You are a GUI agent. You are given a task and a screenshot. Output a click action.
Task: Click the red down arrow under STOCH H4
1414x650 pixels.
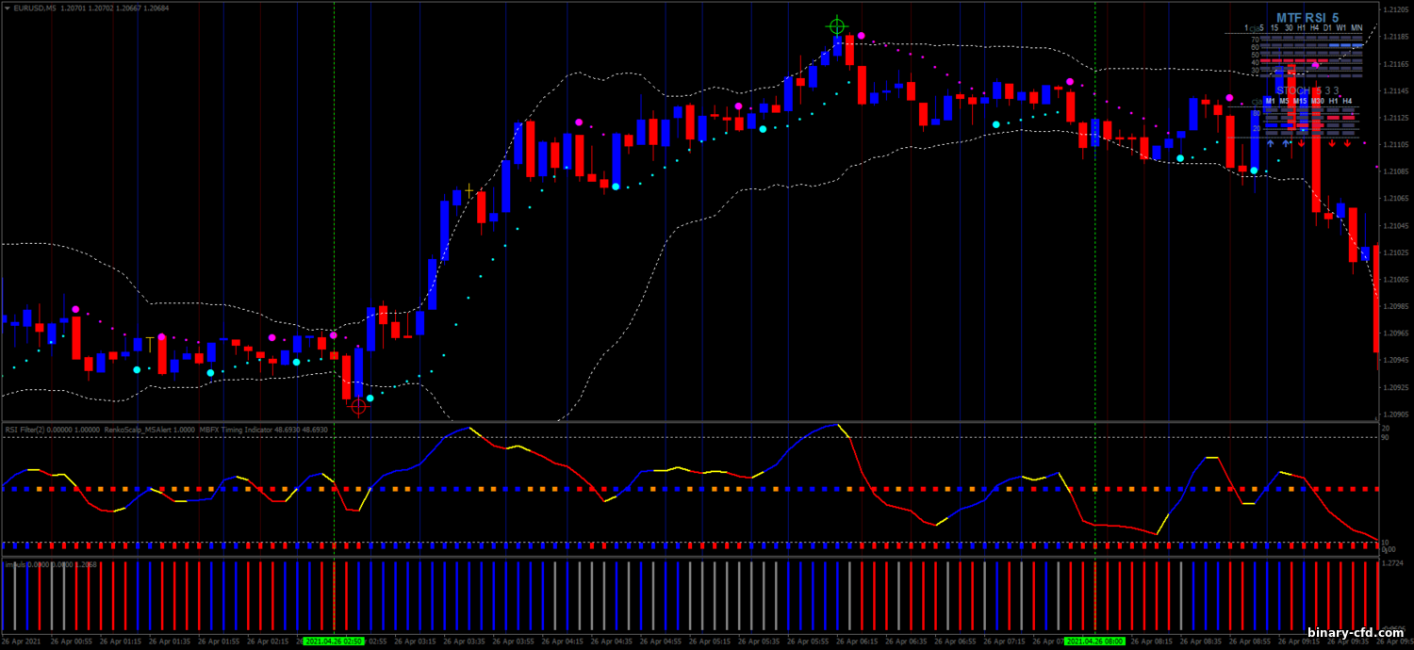(x=1347, y=143)
